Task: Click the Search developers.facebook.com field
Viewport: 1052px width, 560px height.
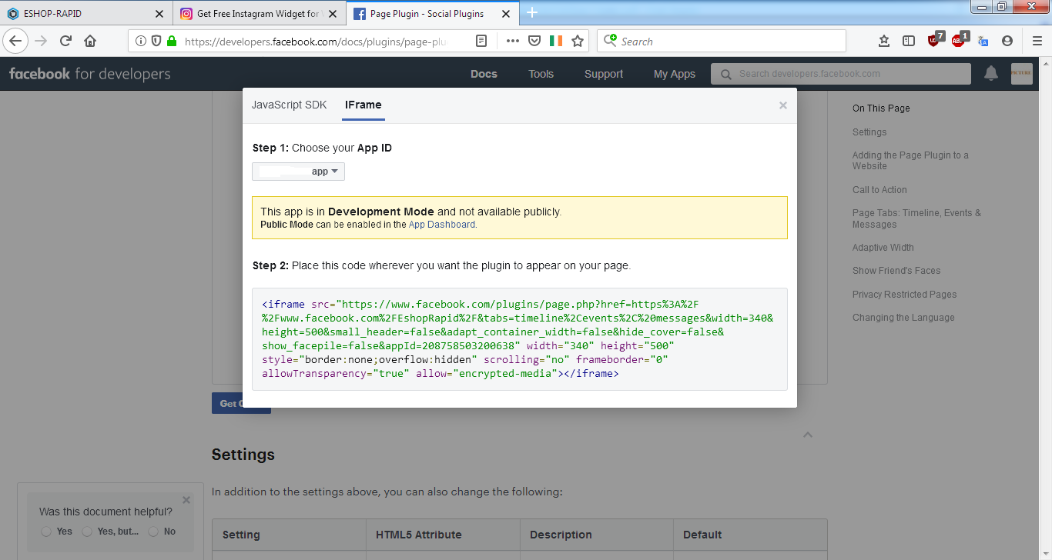Action: click(840, 74)
